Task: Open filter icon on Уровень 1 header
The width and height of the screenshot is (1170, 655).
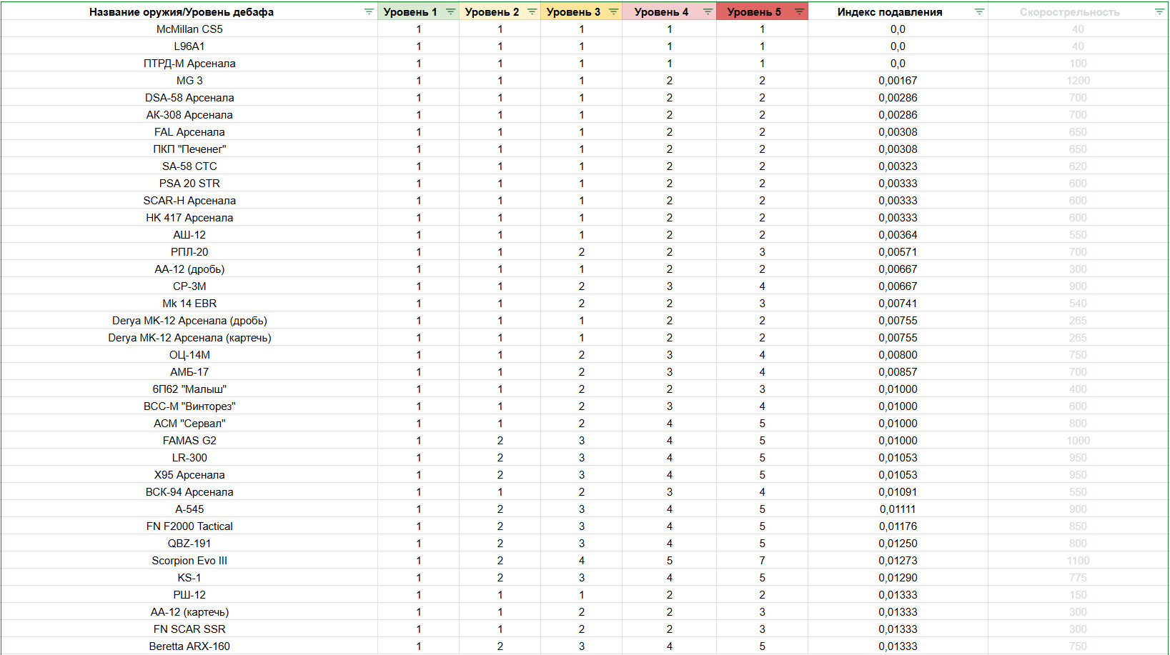Action: (x=450, y=11)
